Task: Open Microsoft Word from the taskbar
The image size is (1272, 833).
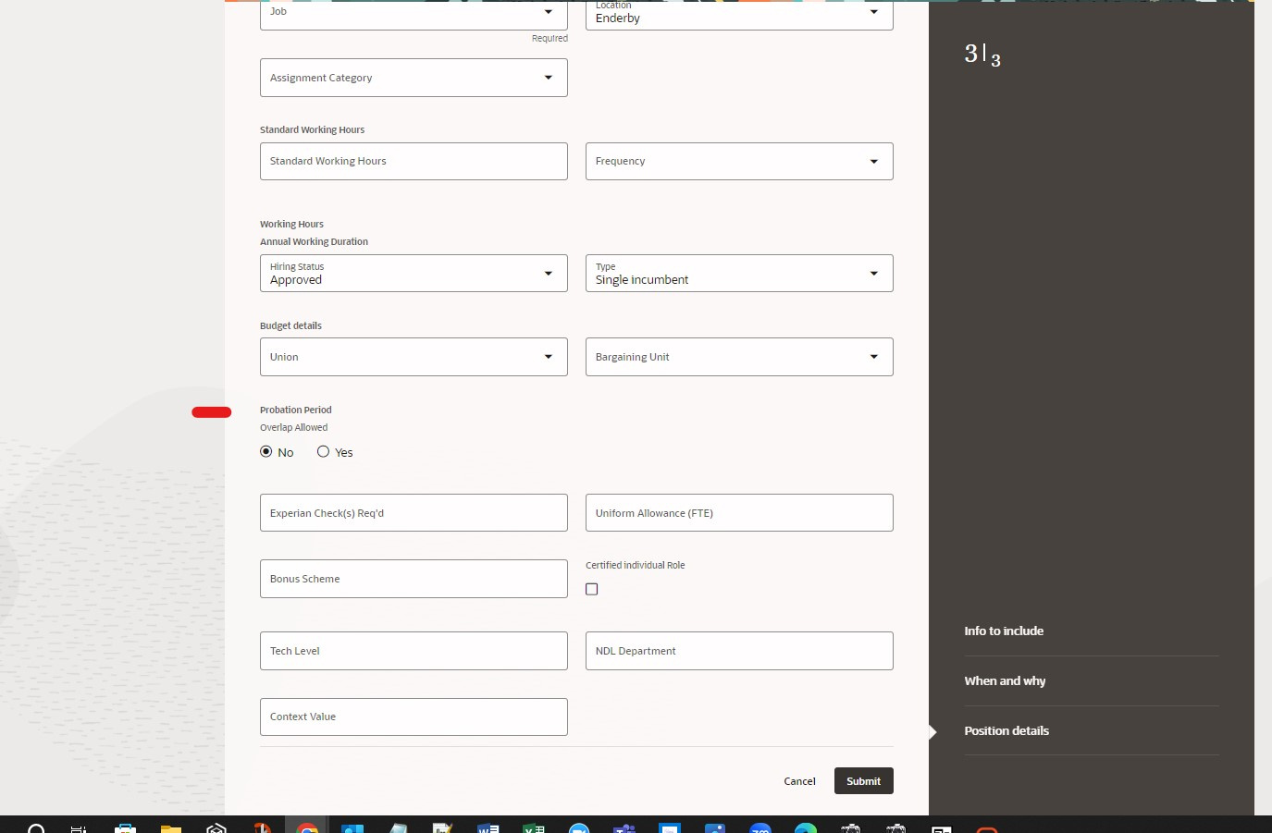Action: [488, 827]
